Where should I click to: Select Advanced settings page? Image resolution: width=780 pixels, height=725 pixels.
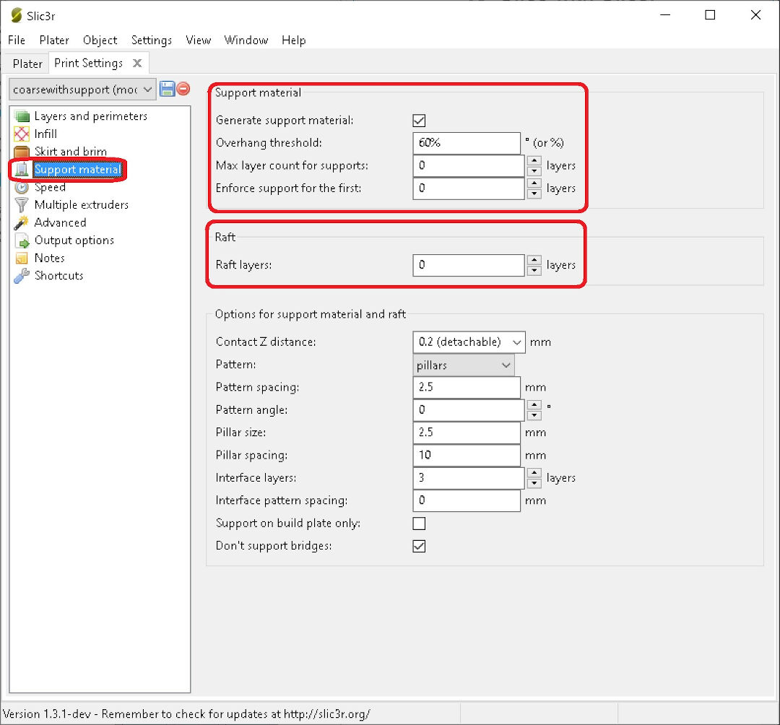pos(60,222)
